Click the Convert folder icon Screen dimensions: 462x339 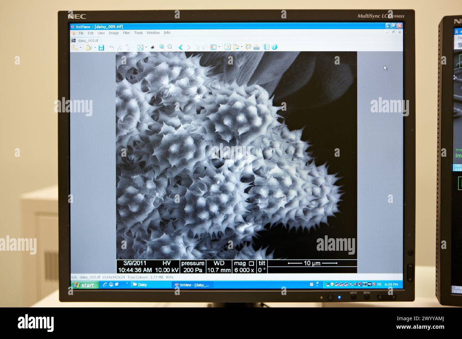[236, 47]
